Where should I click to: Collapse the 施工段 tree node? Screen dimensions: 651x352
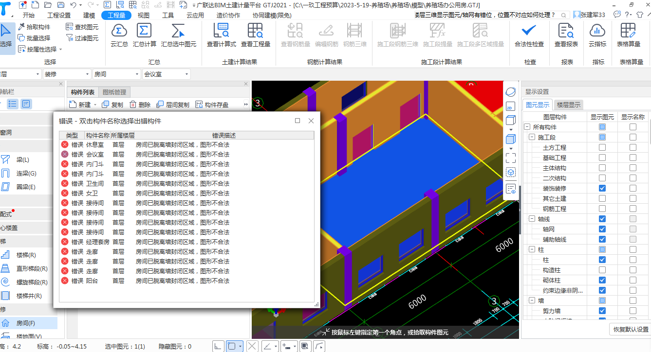pos(533,137)
